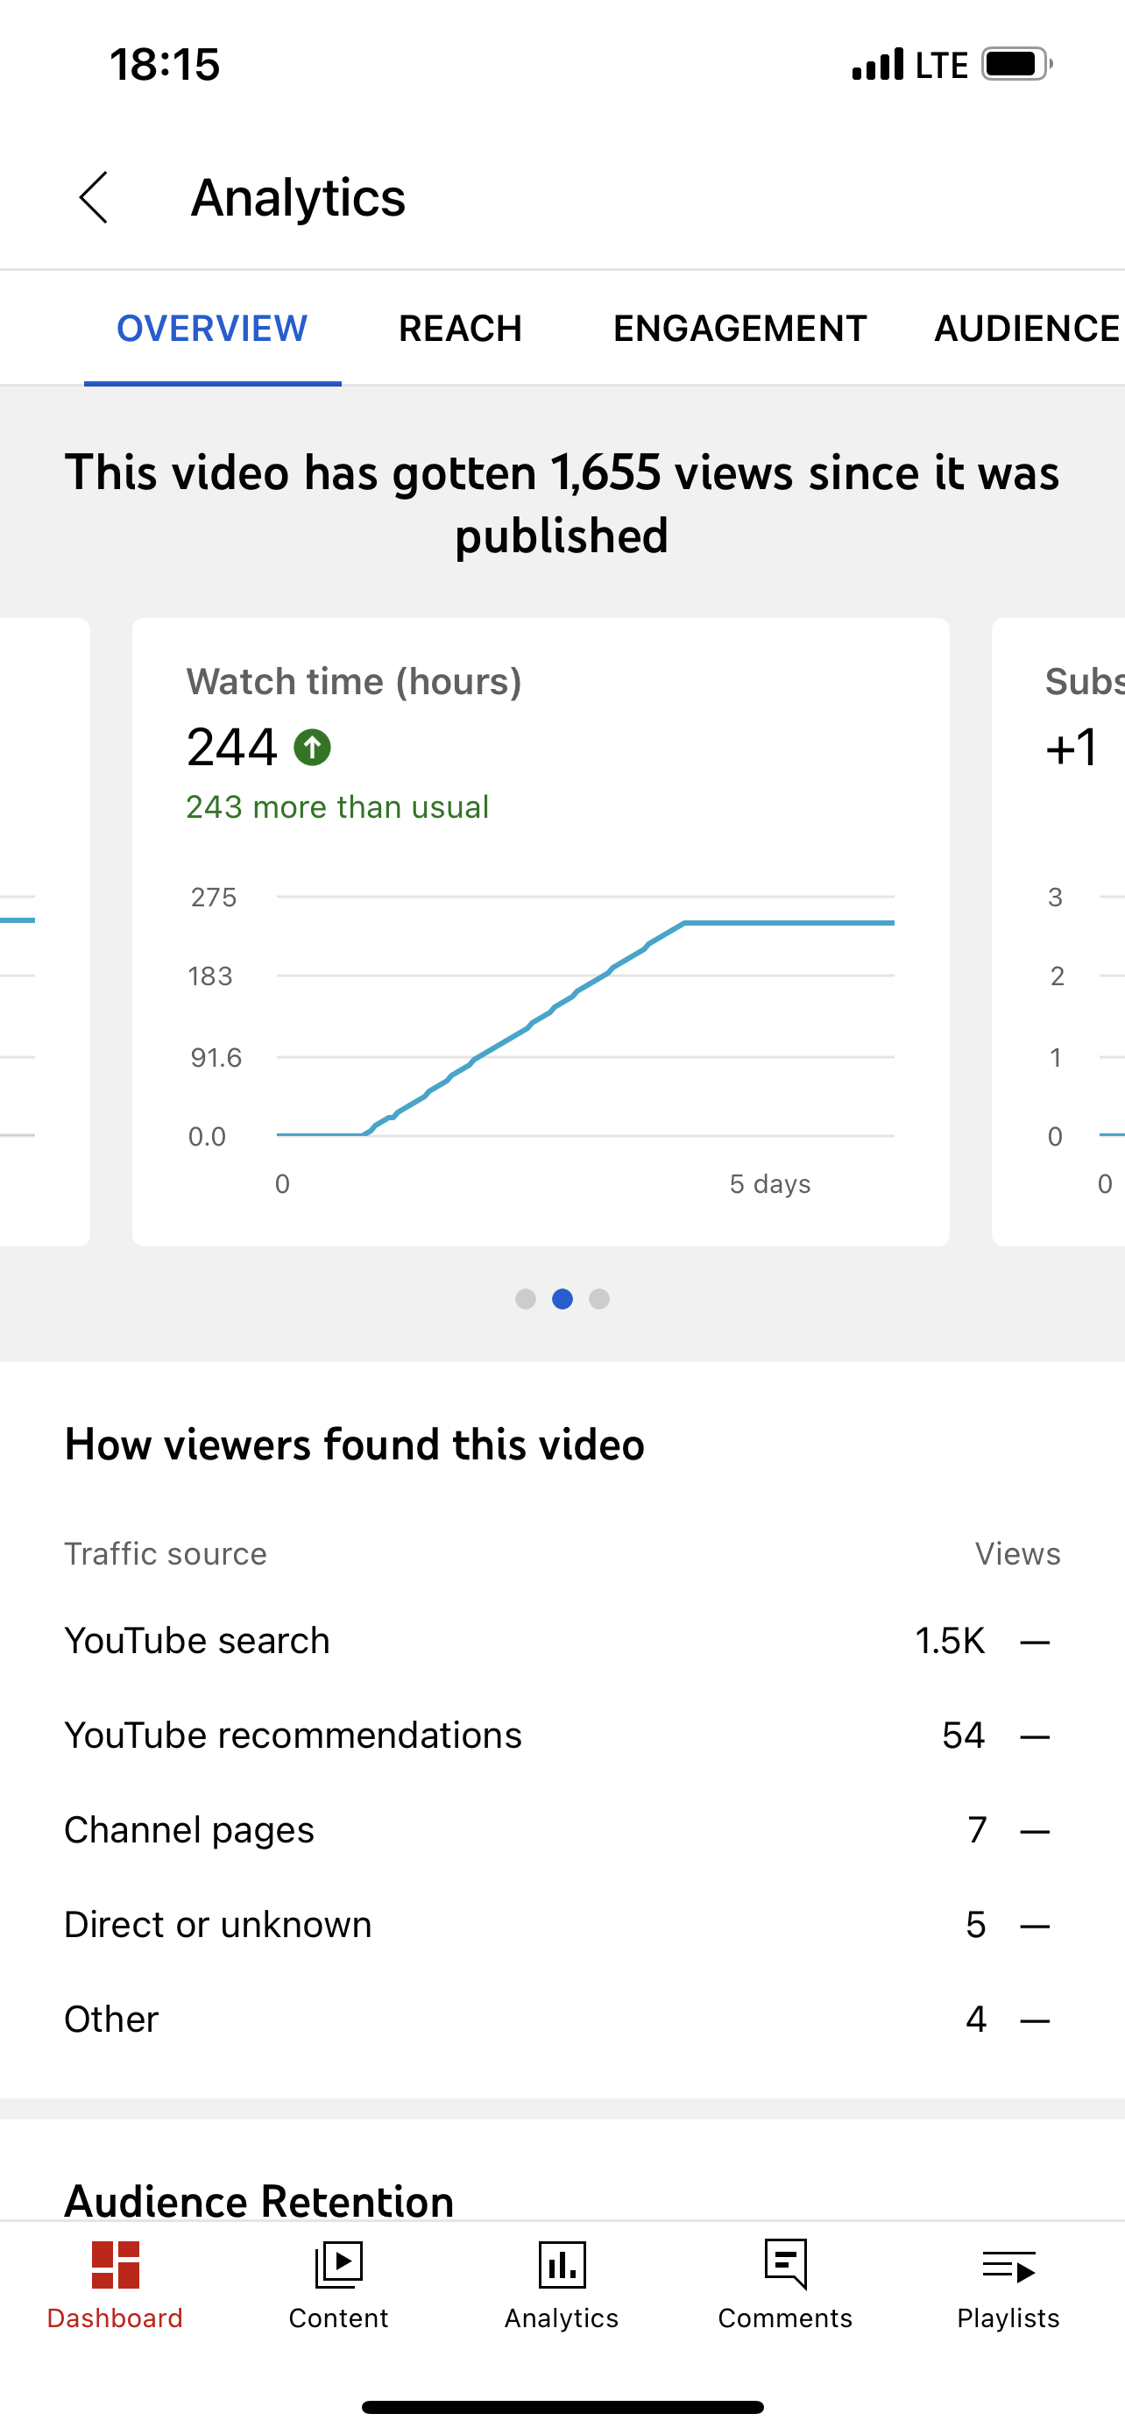Tap the Views column header
The image size is (1125, 2435).
[x=1017, y=1554]
